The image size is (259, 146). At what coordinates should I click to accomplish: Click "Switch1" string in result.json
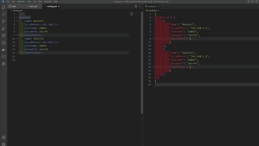tap(188, 53)
